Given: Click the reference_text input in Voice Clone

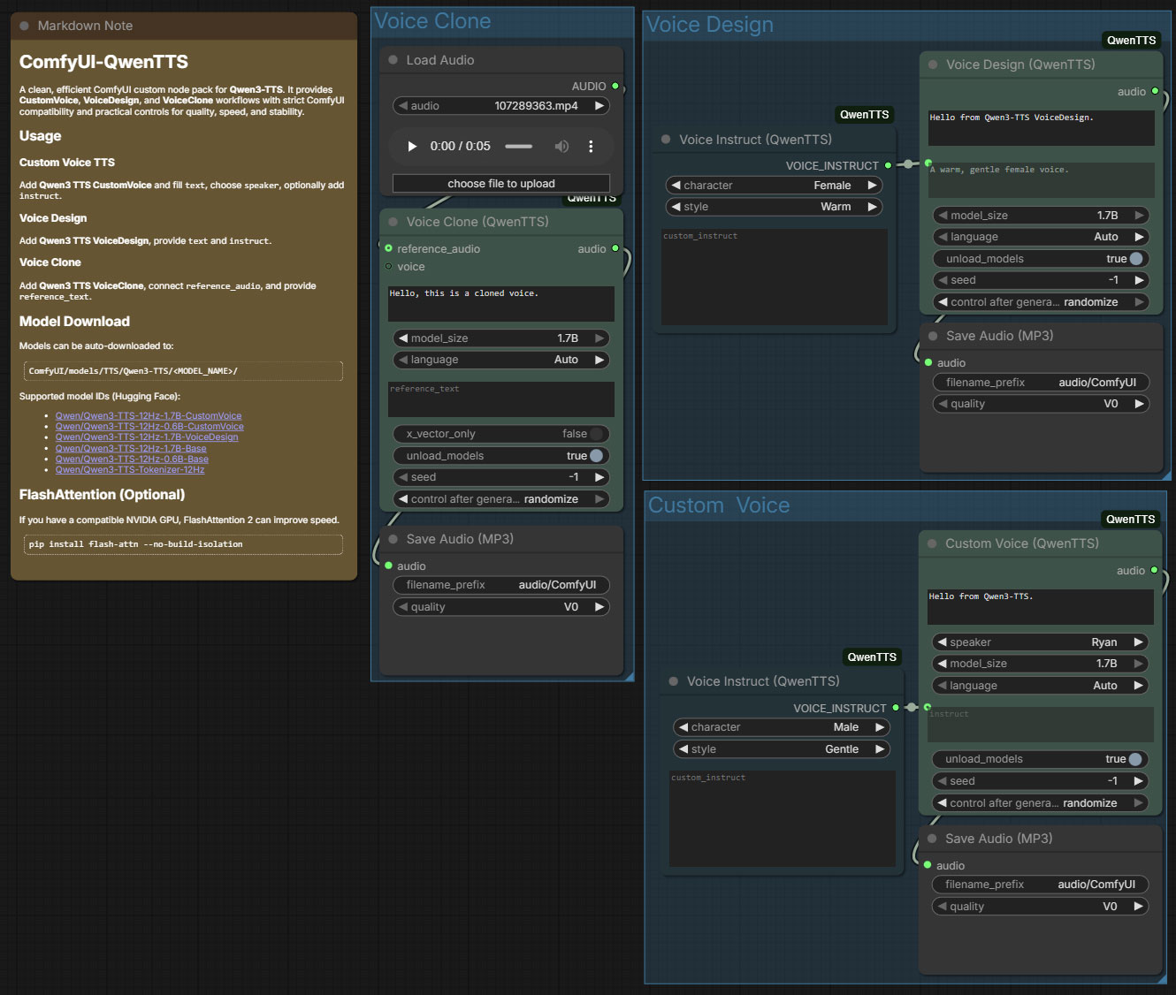Looking at the screenshot, I should [x=501, y=399].
